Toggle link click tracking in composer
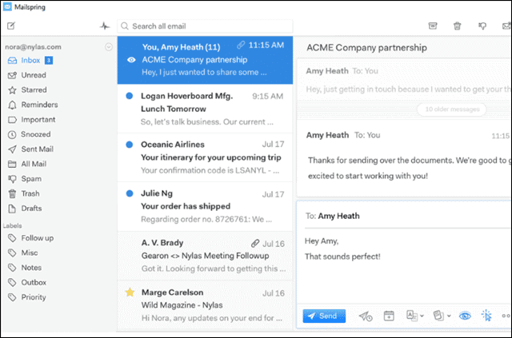The image size is (512, 338). click(486, 316)
